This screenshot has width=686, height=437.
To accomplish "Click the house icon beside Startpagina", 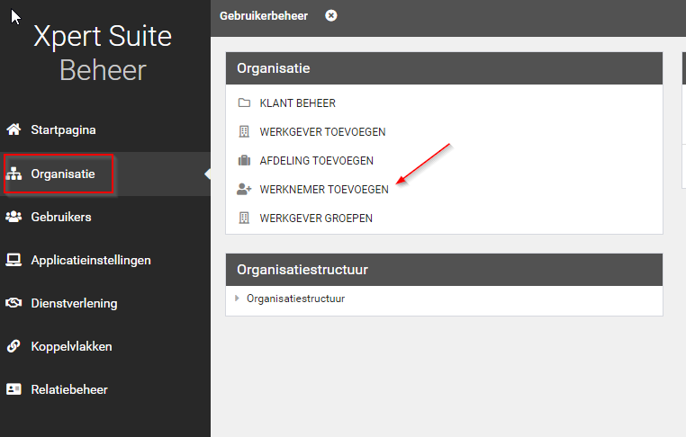I will coord(14,129).
